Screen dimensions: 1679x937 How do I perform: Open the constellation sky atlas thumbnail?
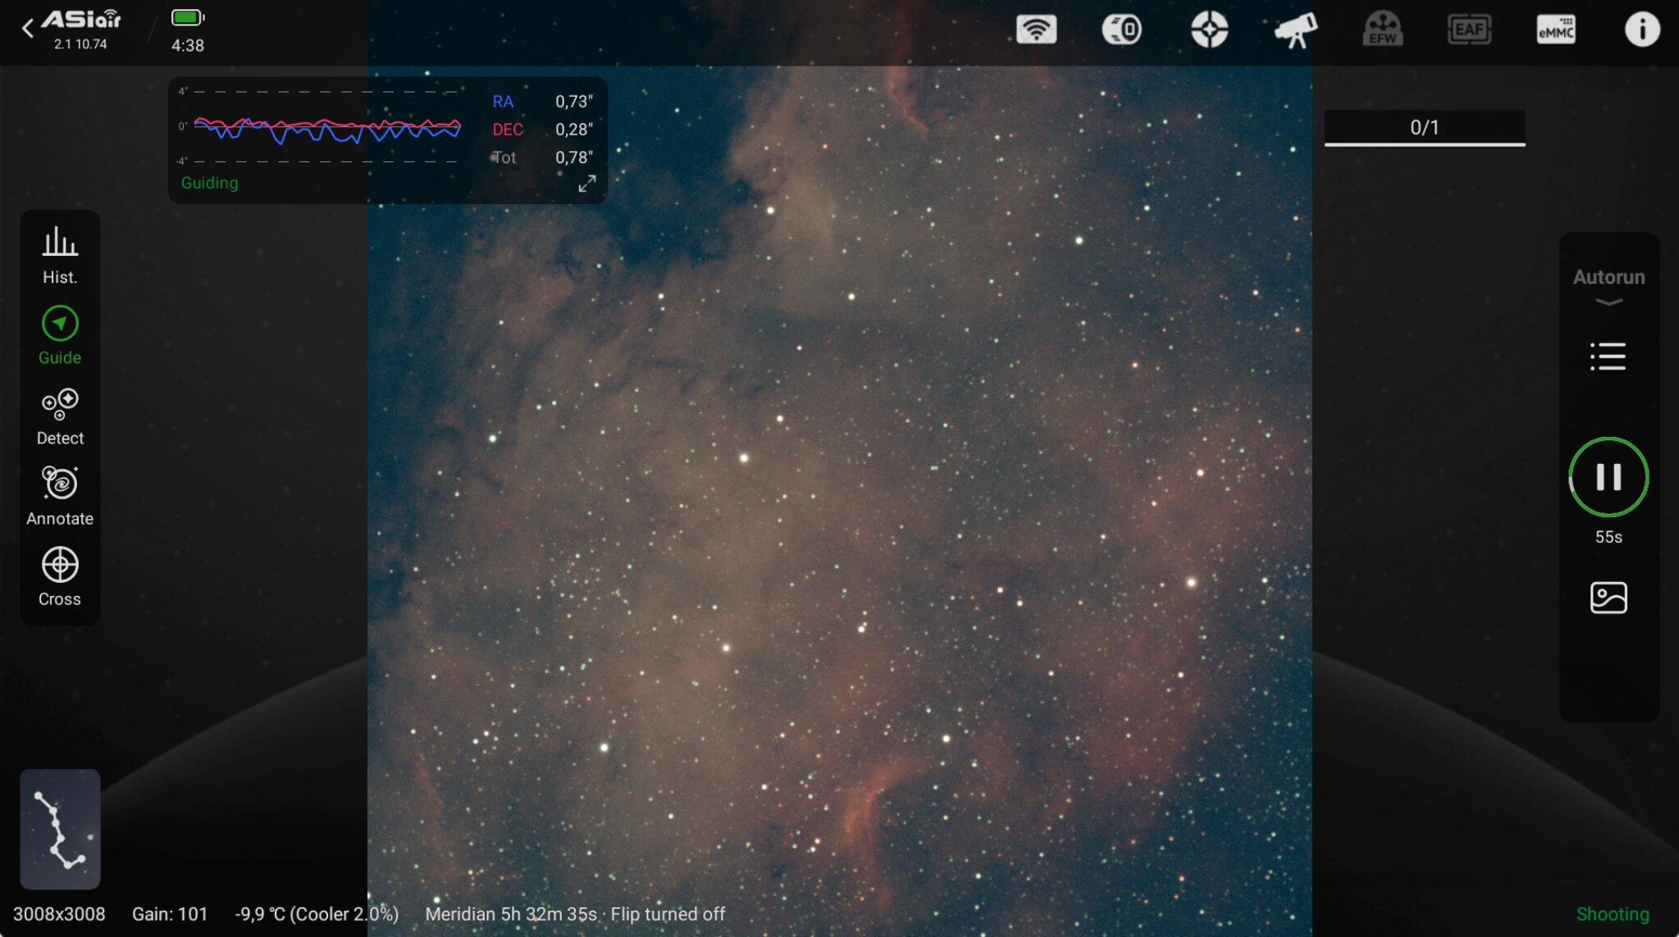[x=60, y=829]
